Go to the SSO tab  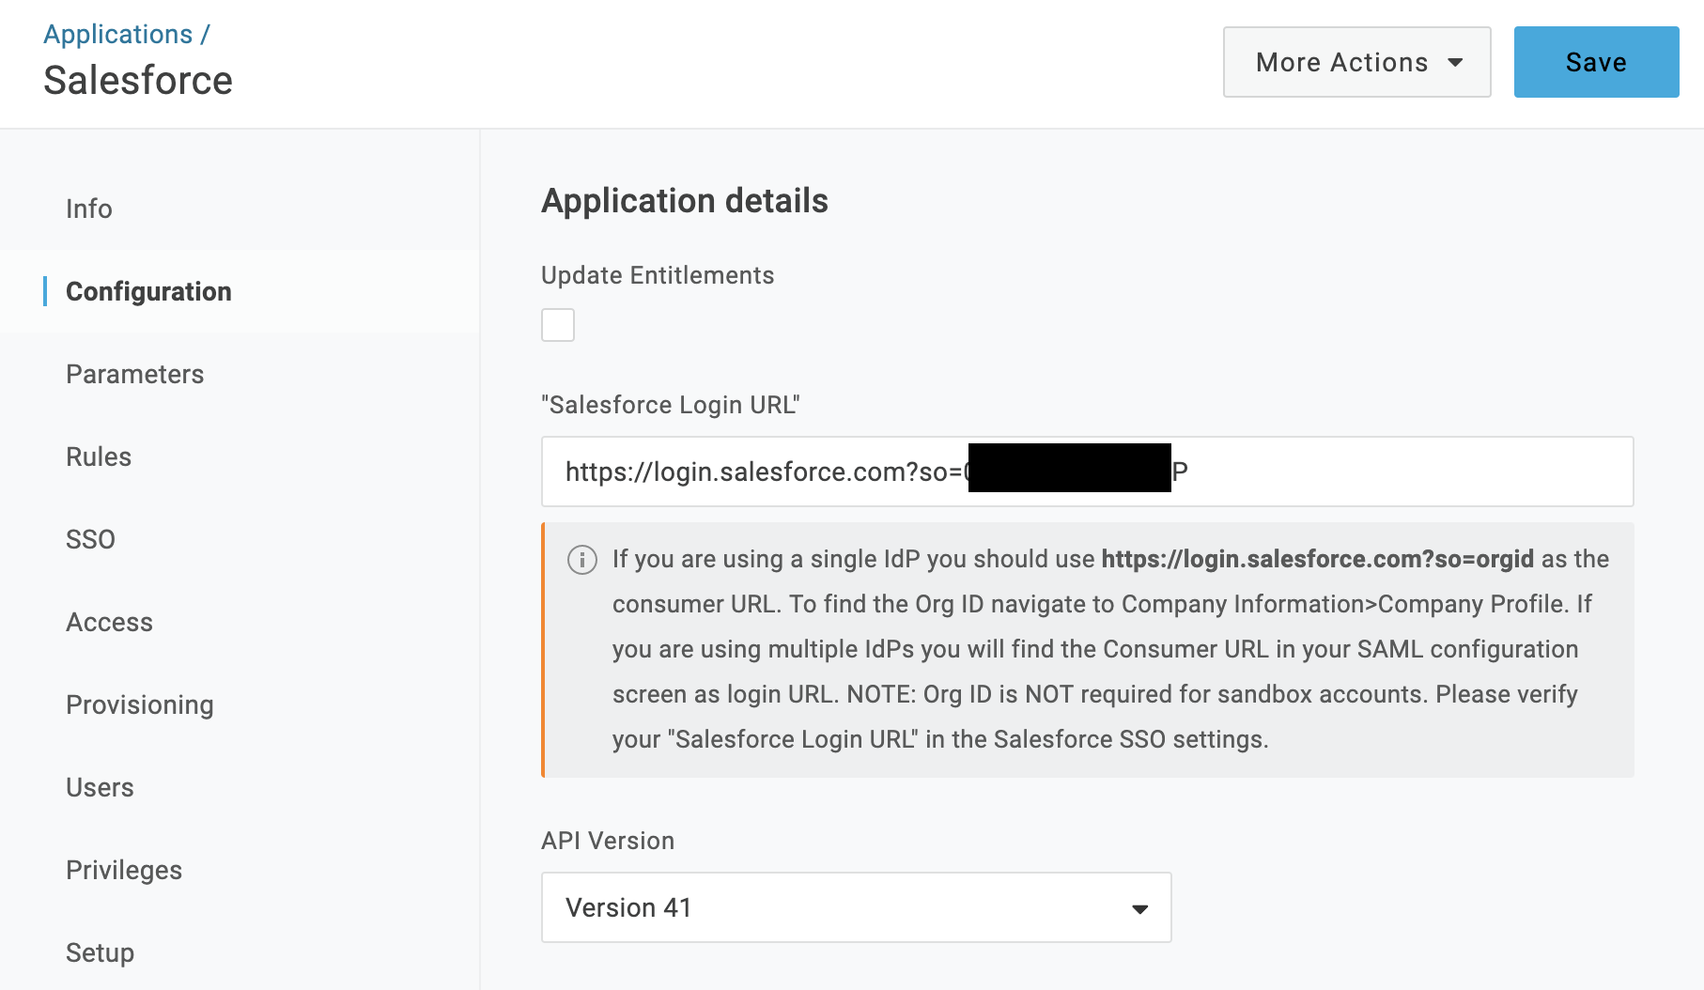90,539
